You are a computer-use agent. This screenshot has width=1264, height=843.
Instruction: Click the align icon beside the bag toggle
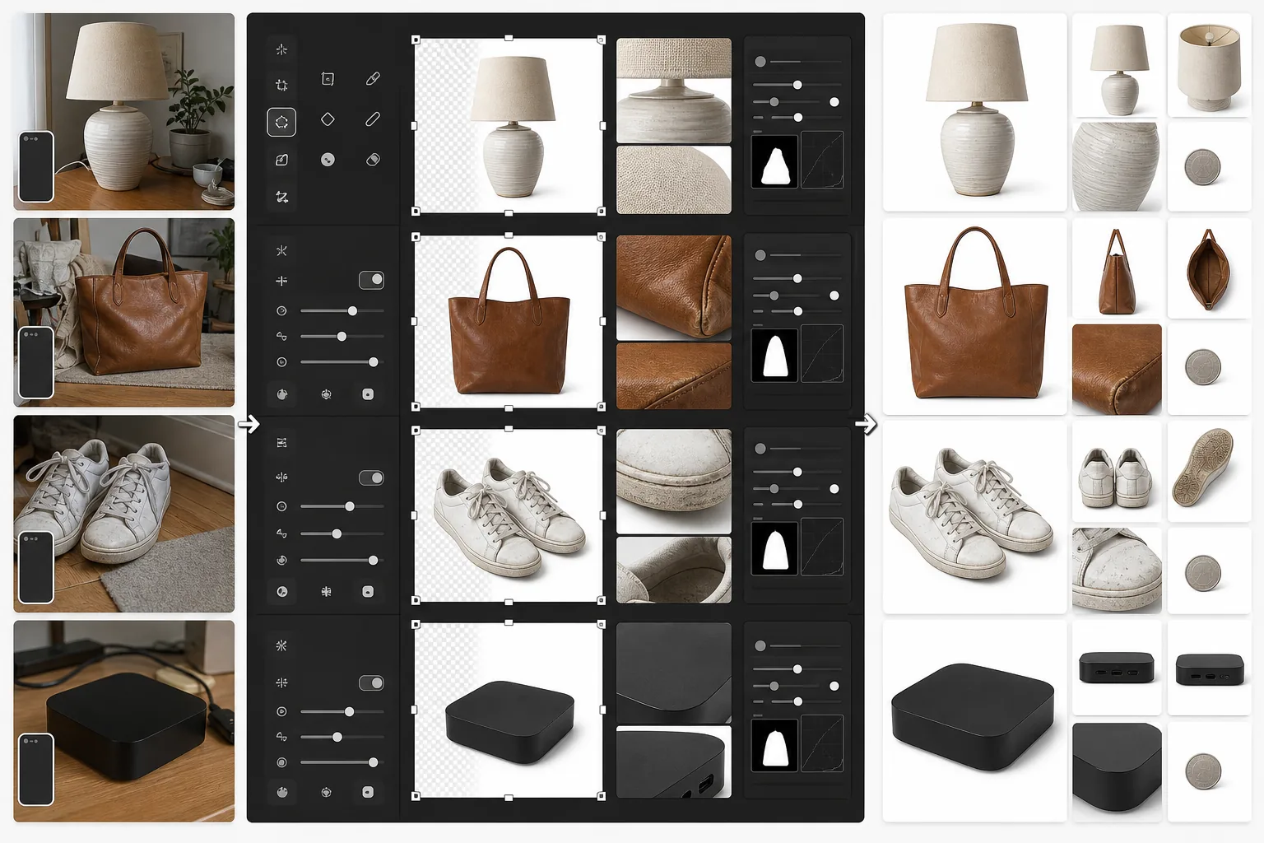(281, 281)
